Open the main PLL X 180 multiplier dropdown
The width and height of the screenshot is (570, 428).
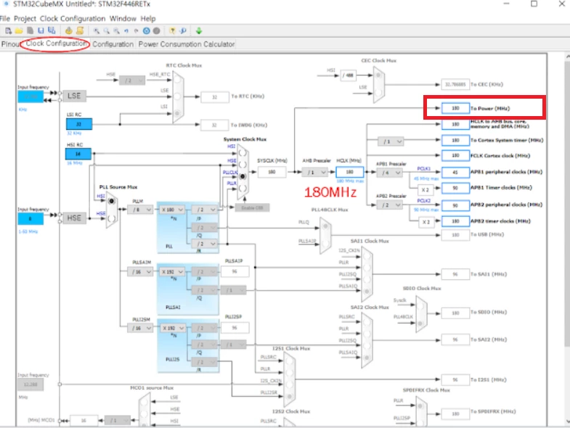(x=172, y=210)
